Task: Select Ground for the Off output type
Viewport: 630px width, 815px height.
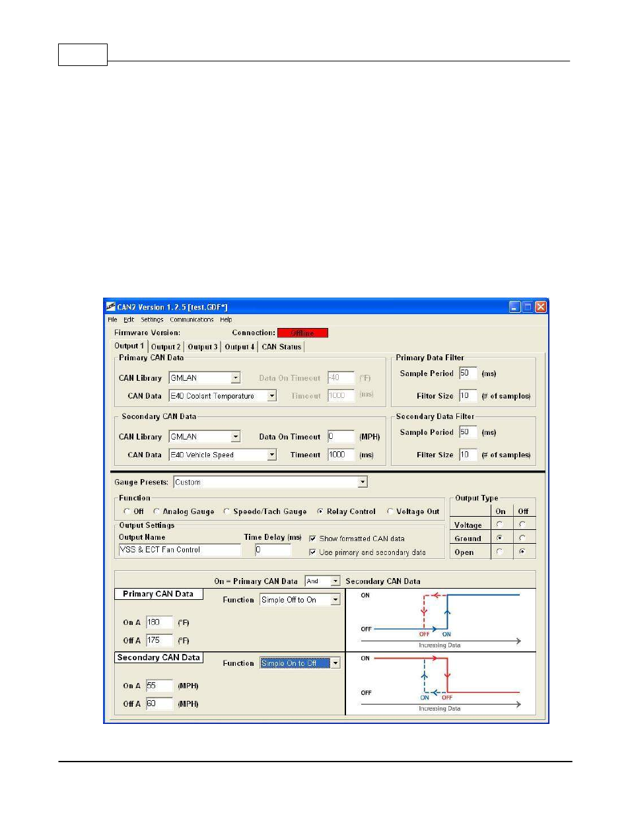Action: pos(522,538)
